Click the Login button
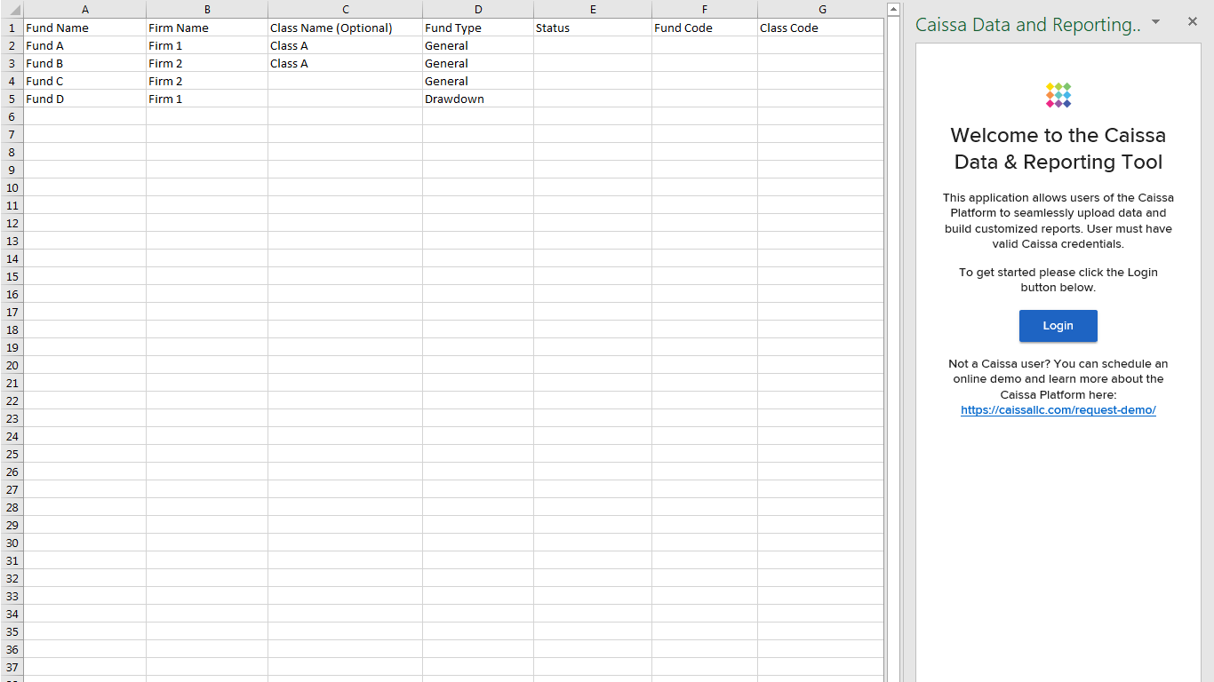Screen dimensions: 1214x682 point(1058,326)
